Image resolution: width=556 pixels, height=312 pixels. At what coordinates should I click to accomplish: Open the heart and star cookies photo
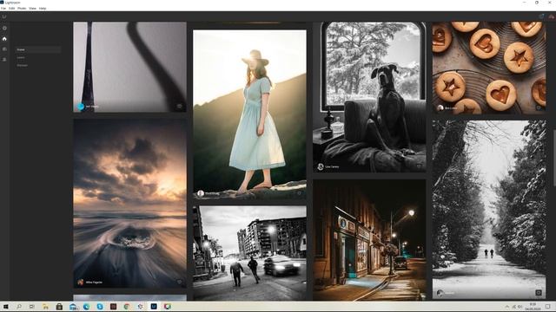coord(489,68)
